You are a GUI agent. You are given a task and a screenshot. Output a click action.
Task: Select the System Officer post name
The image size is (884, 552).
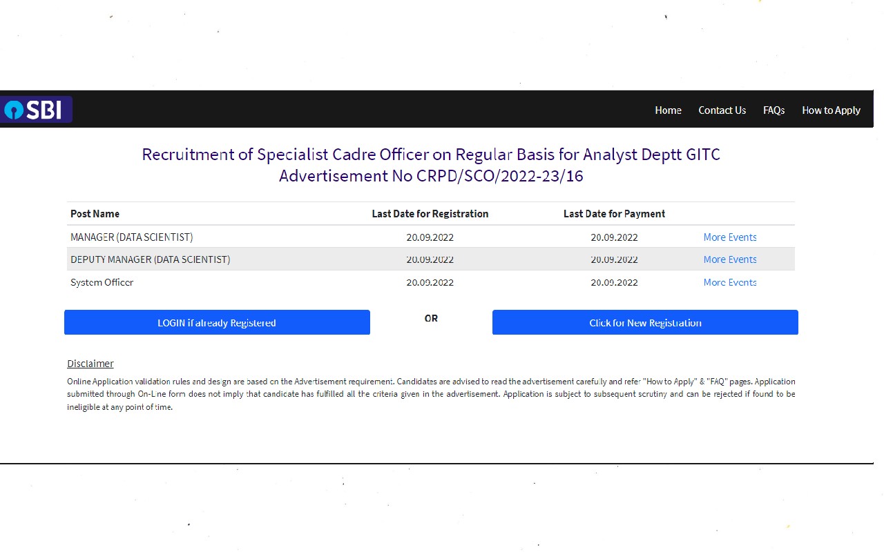coord(102,282)
